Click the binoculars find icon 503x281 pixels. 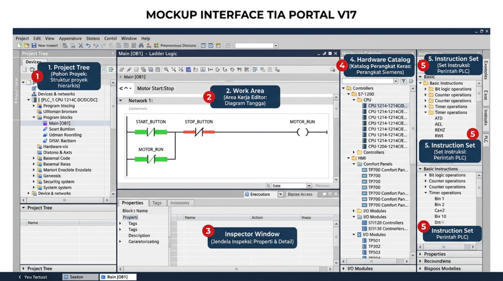(x=141, y=46)
